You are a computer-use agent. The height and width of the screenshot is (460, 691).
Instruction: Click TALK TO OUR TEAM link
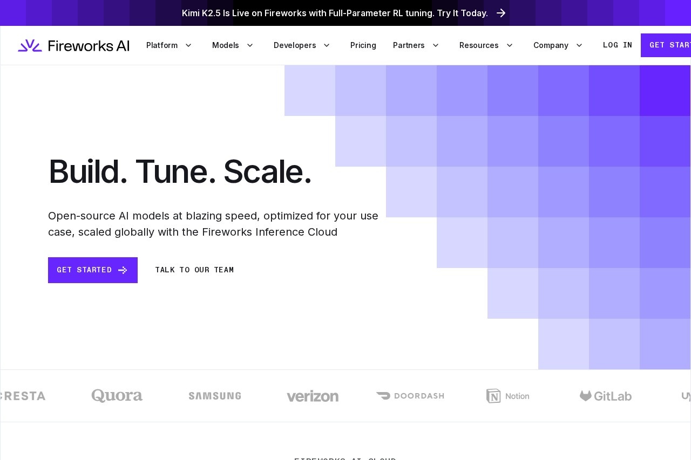point(194,270)
